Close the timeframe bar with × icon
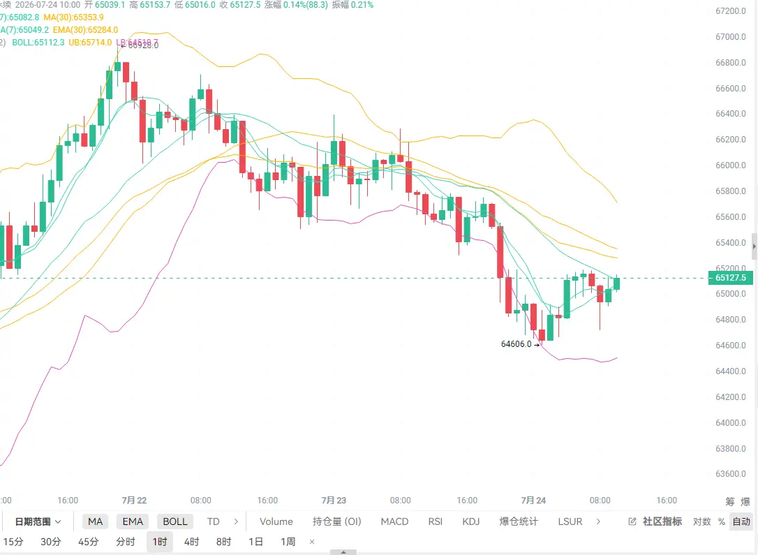Image resolution: width=758 pixels, height=555 pixels. pyautogui.click(x=312, y=542)
